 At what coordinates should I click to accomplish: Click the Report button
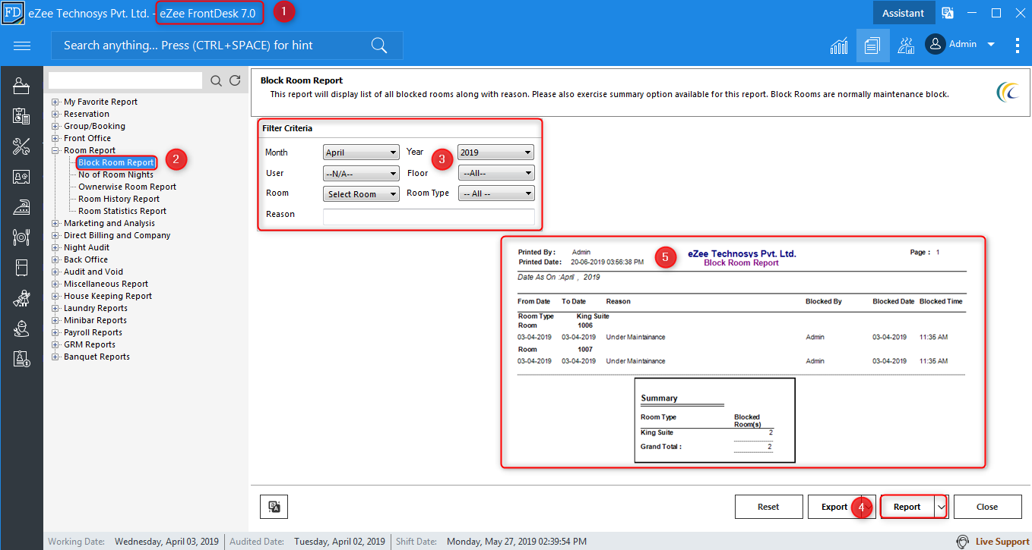[x=907, y=507]
